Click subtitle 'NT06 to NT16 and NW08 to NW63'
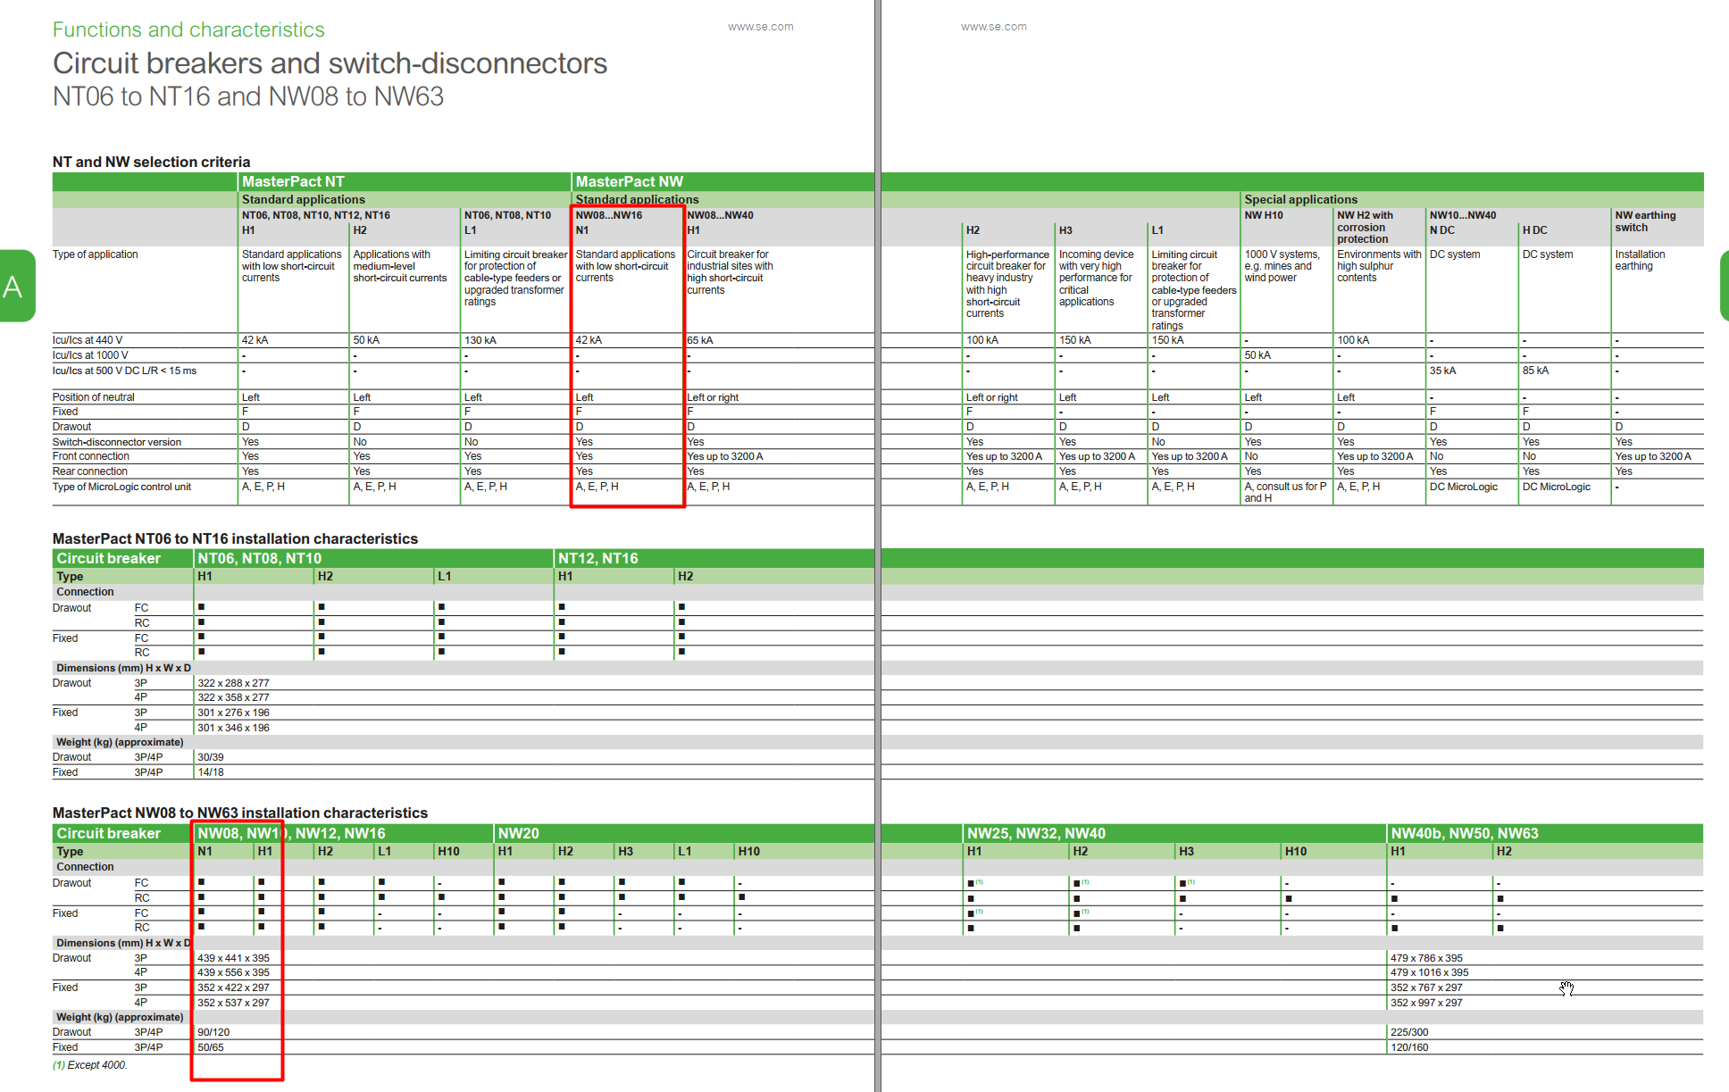 248,96
